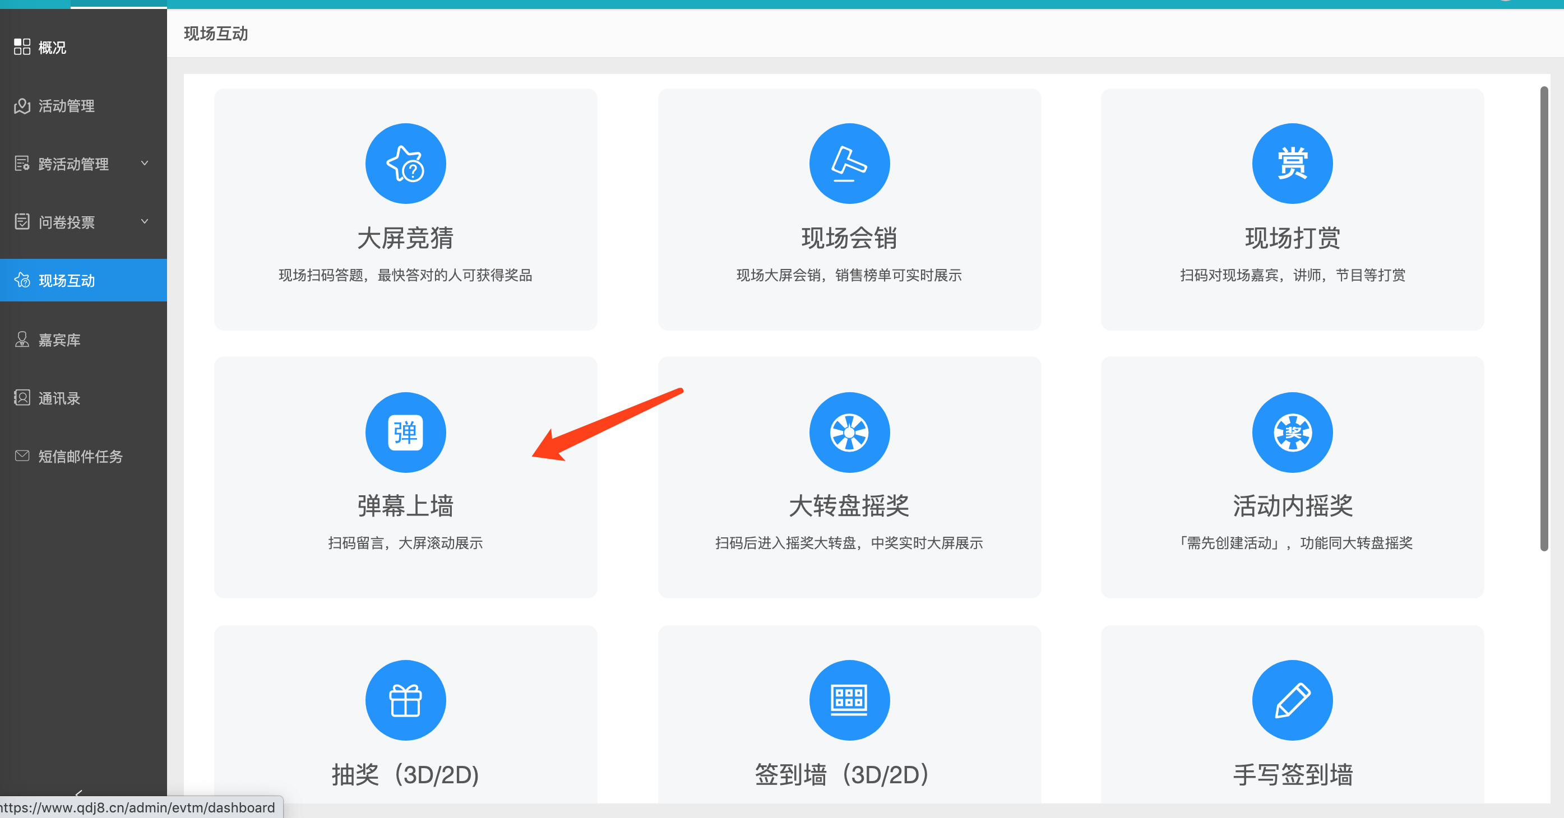Click description 扫码留言，大屏滚动展示

click(405, 543)
